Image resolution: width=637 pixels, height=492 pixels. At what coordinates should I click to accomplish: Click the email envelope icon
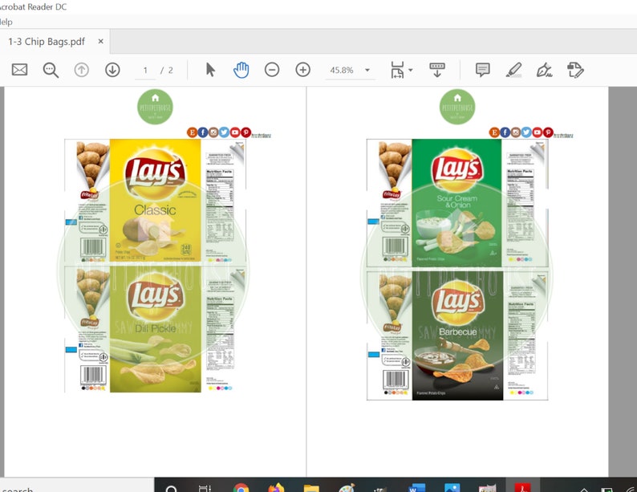pyautogui.click(x=19, y=70)
